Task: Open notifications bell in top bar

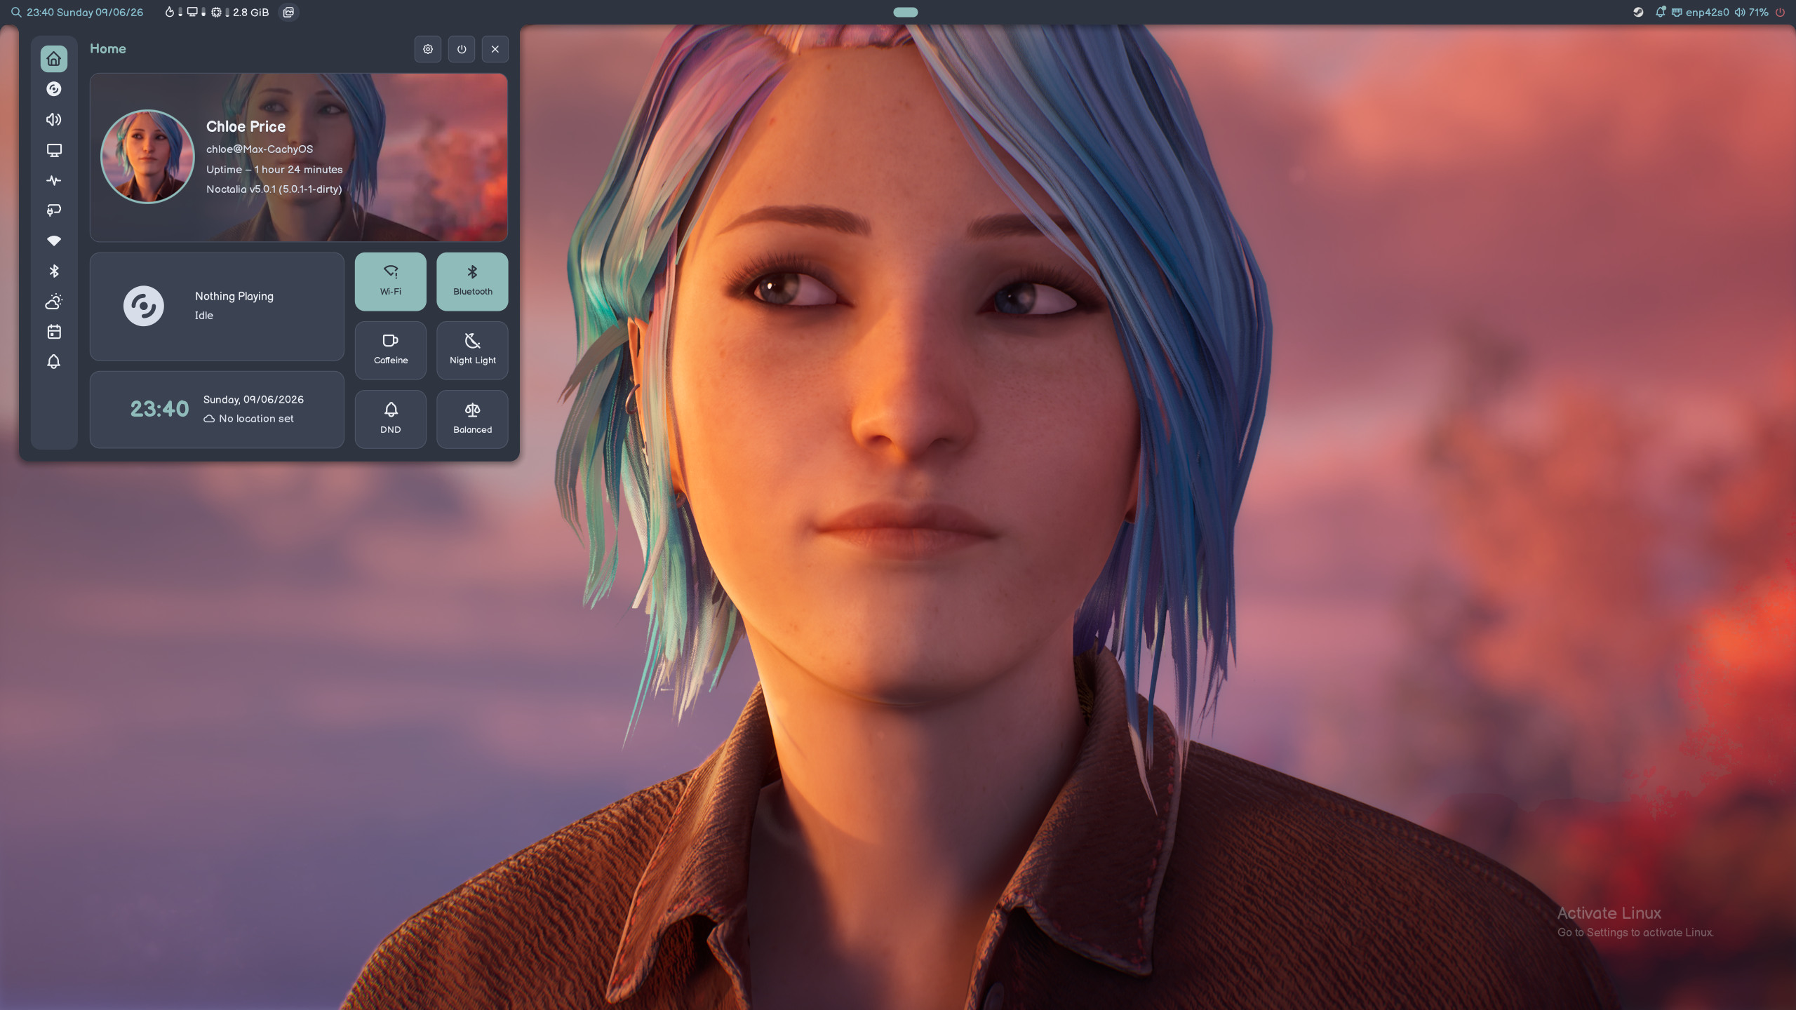Action: (x=1660, y=12)
